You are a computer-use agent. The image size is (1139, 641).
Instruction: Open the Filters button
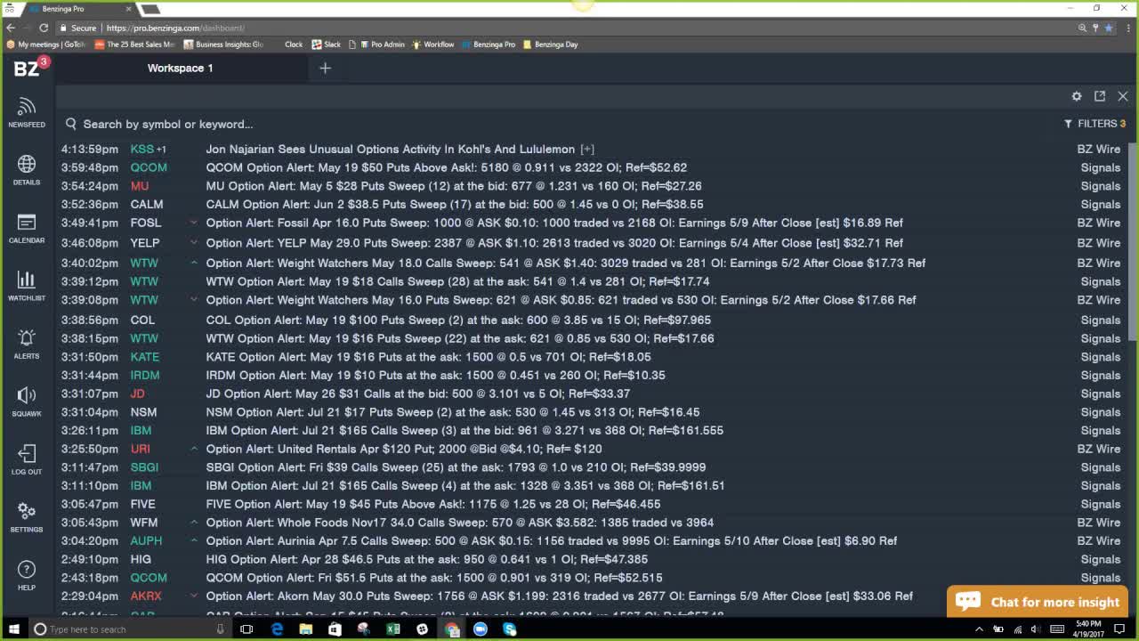[1095, 124]
